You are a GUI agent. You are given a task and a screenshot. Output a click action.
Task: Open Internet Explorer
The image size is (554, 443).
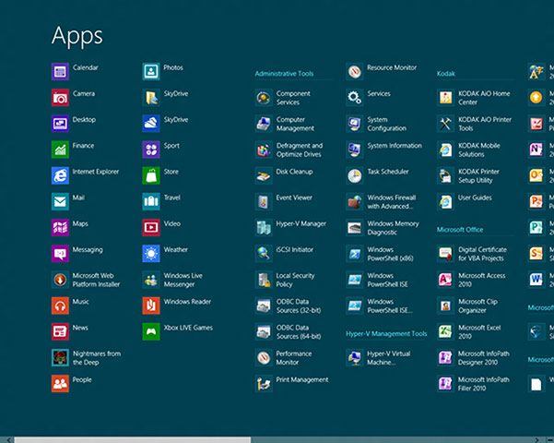pos(60,174)
